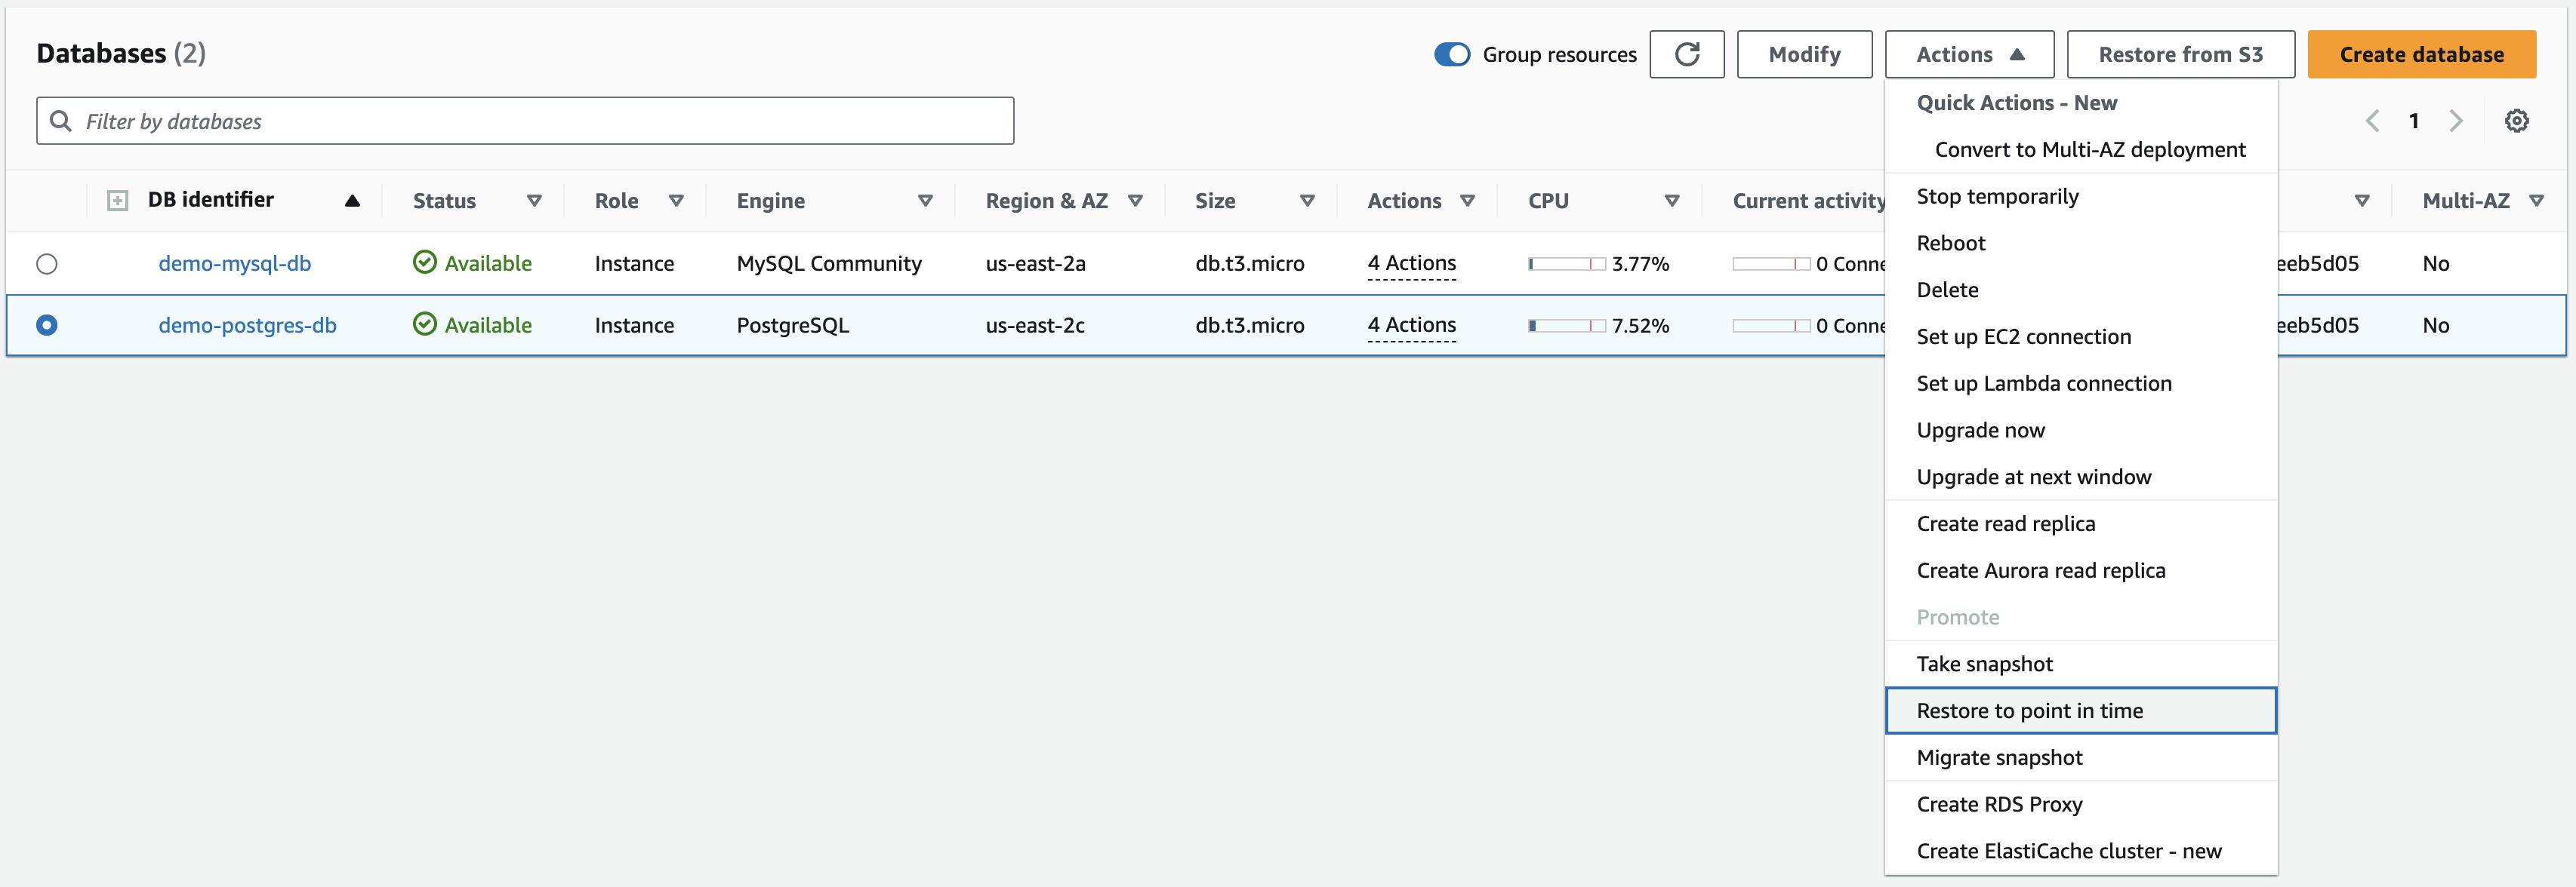This screenshot has height=887, width=2576.
Task: Collapse the Actions dropdown button
Action: pyautogui.click(x=1968, y=54)
